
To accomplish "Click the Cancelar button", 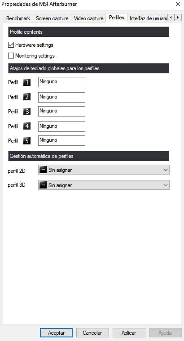I will 92,333.
